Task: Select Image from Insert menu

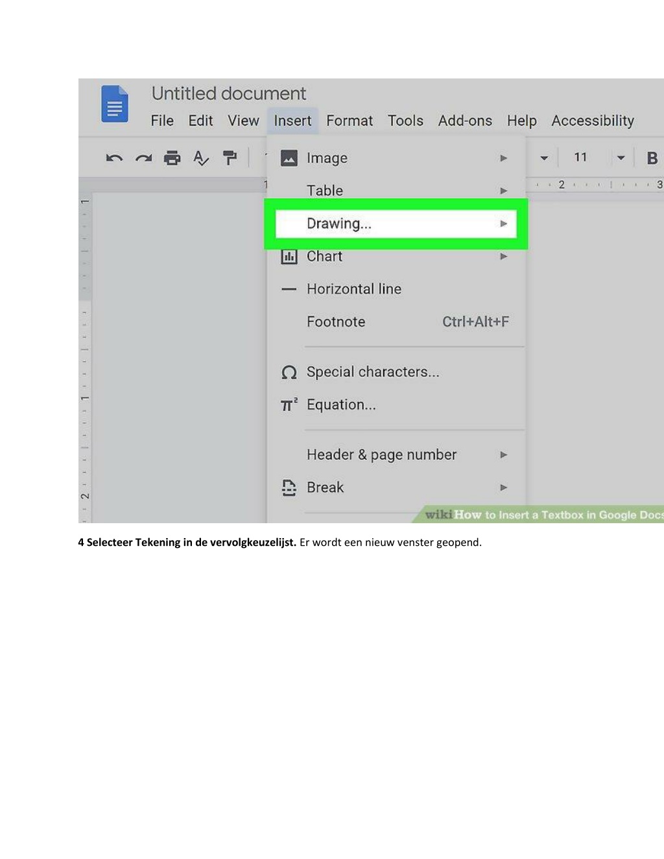Action: (396, 158)
